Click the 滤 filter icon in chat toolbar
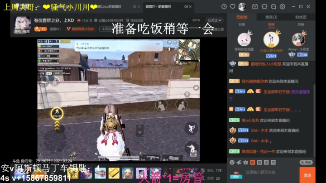The image size is (326, 183). pos(266,162)
